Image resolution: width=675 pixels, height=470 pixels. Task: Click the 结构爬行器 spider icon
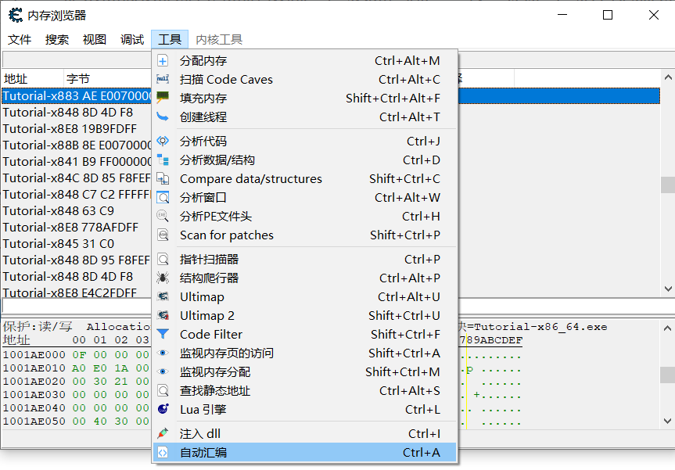coord(163,278)
